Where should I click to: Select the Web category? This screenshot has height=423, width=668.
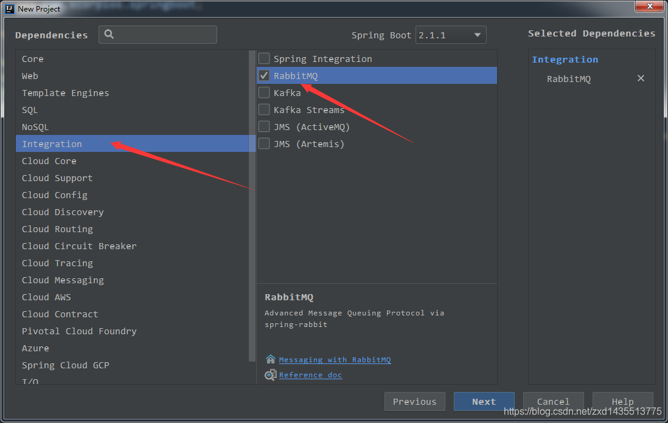[132, 76]
